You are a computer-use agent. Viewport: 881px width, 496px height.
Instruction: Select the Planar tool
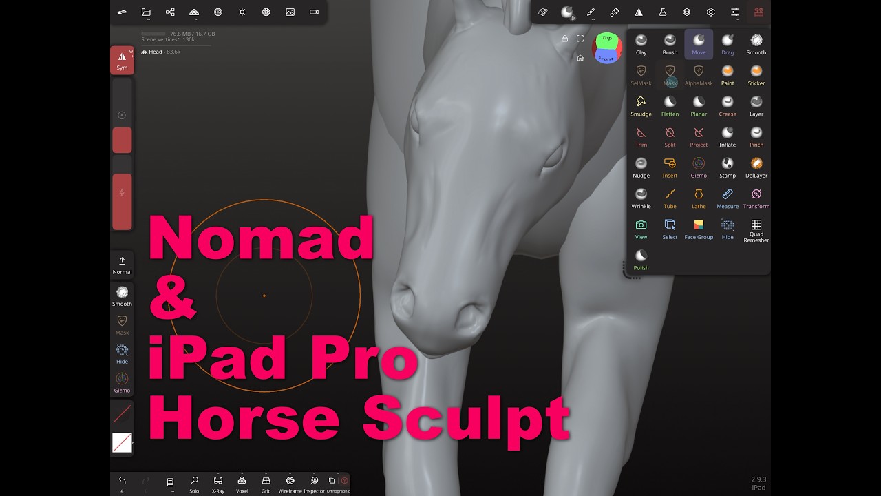click(x=699, y=107)
